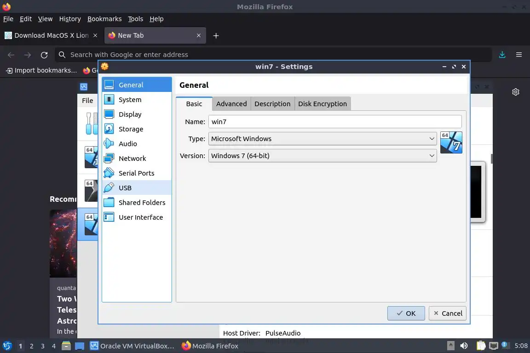
Task: Click the Name field containing win7
Action: tap(335, 122)
